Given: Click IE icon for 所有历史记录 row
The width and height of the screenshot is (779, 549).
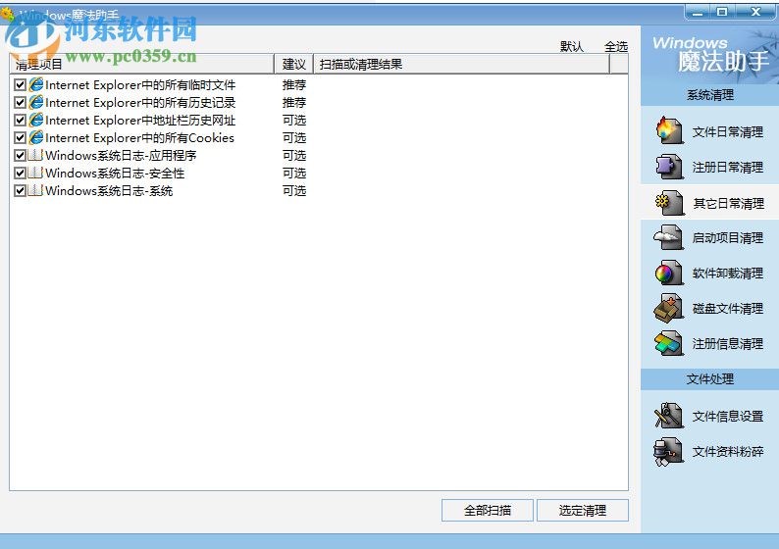Looking at the screenshot, I should click(35, 102).
